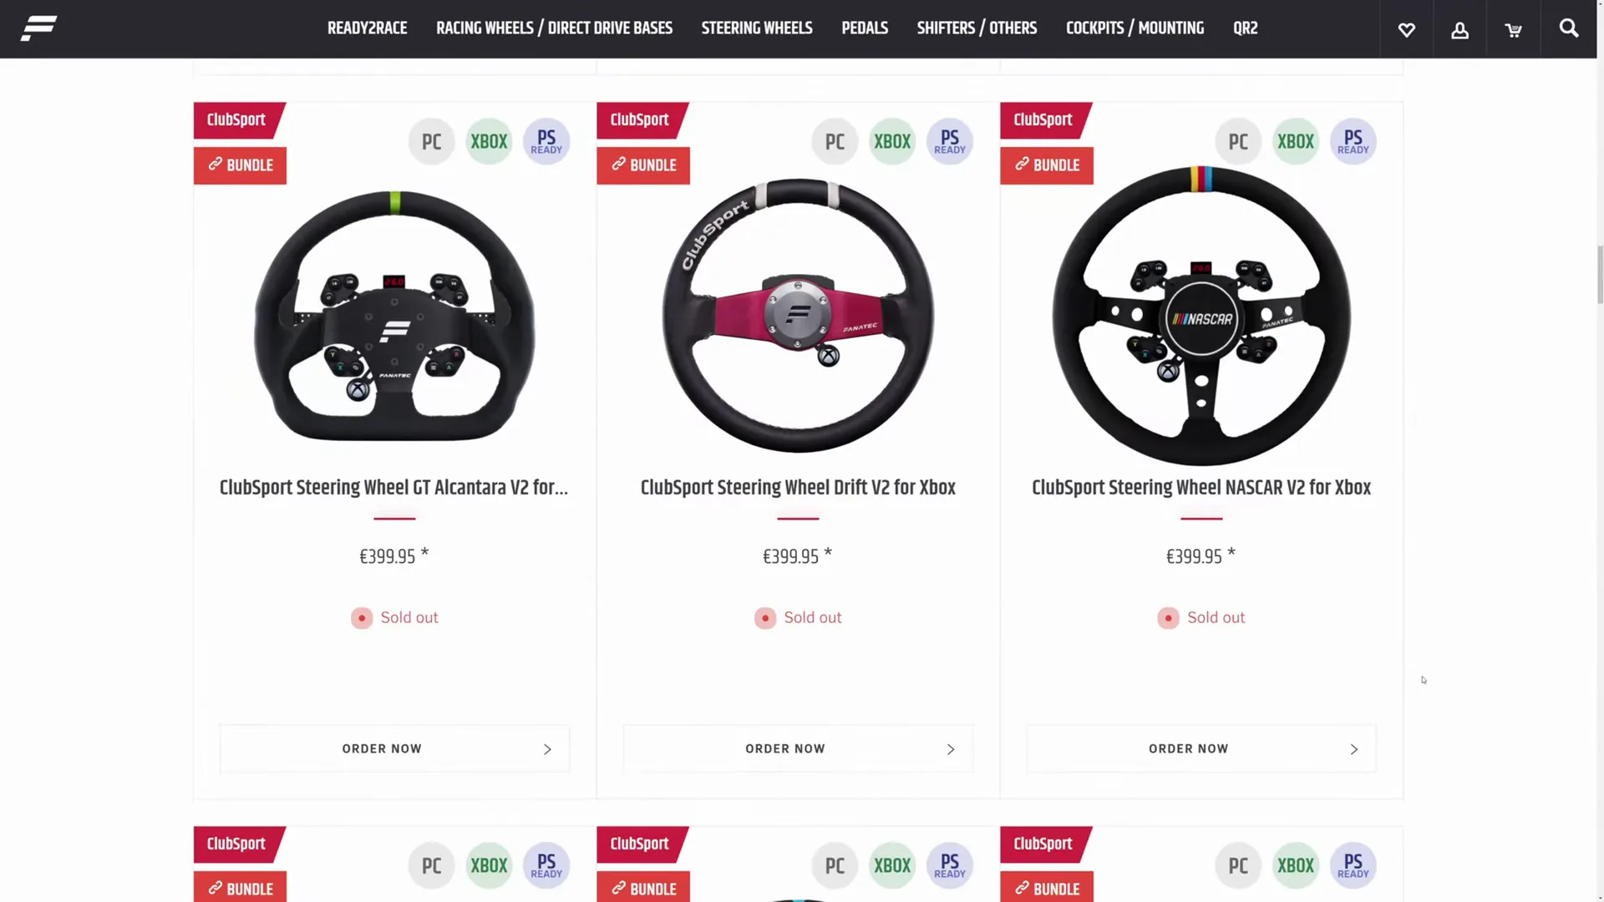This screenshot has width=1604, height=902.
Task: Click PS Ready badge on GT Alcantara V2 card
Action: click(546, 142)
